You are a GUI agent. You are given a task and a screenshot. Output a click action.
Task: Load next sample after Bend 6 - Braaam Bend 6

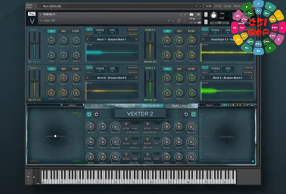[252, 78]
